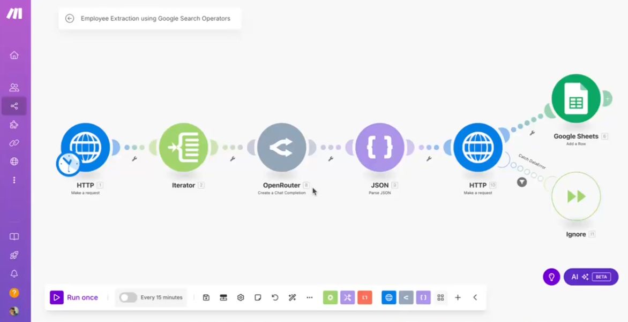
Task: Open the scenario settings gear
Action: coord(241,297)
